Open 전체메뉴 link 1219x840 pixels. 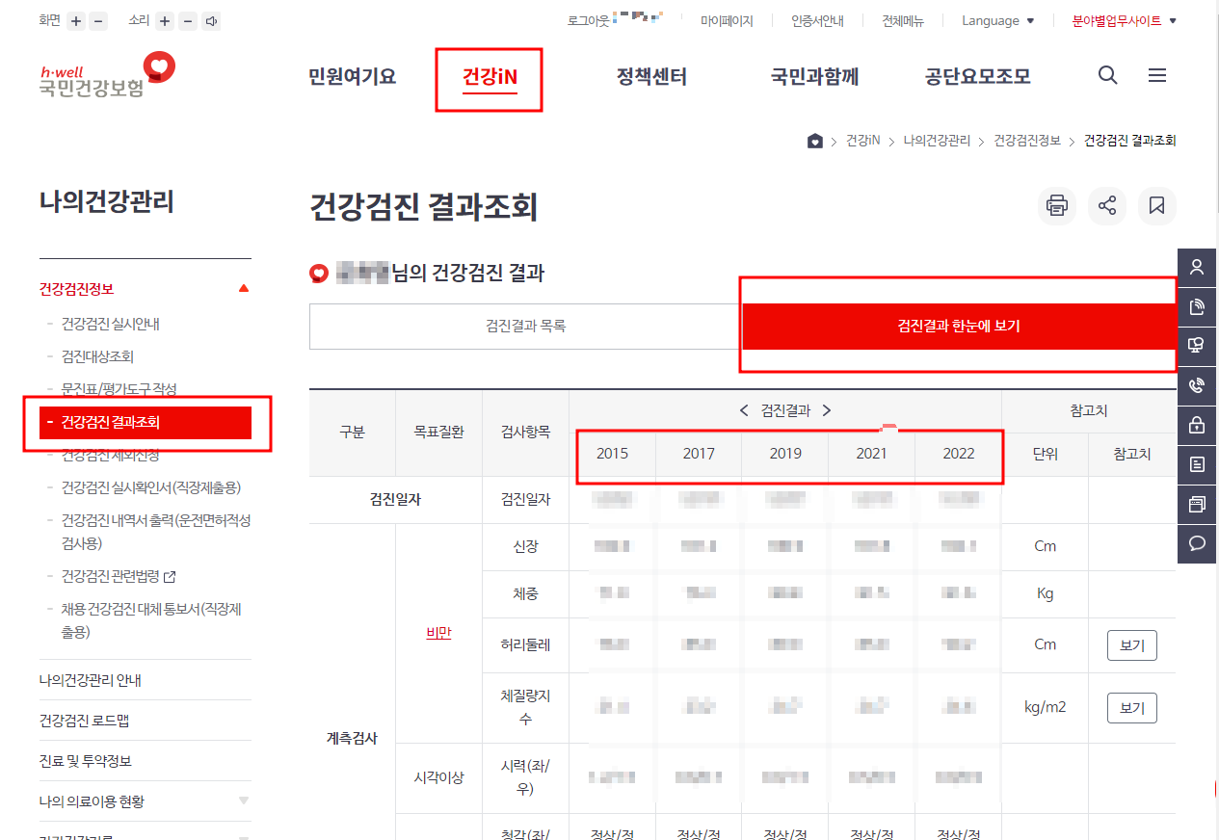pyautogui.click(x=903, y=20)
